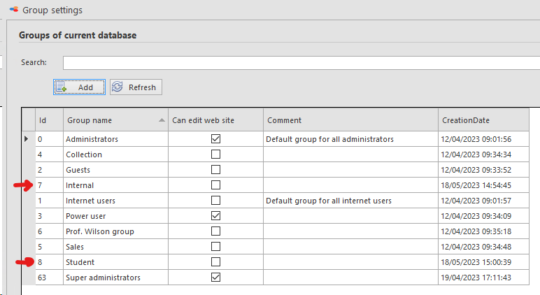Uncheck Super administrators web site checkbox
Screen dimensions: 540x295
click(x=215, y=277)
